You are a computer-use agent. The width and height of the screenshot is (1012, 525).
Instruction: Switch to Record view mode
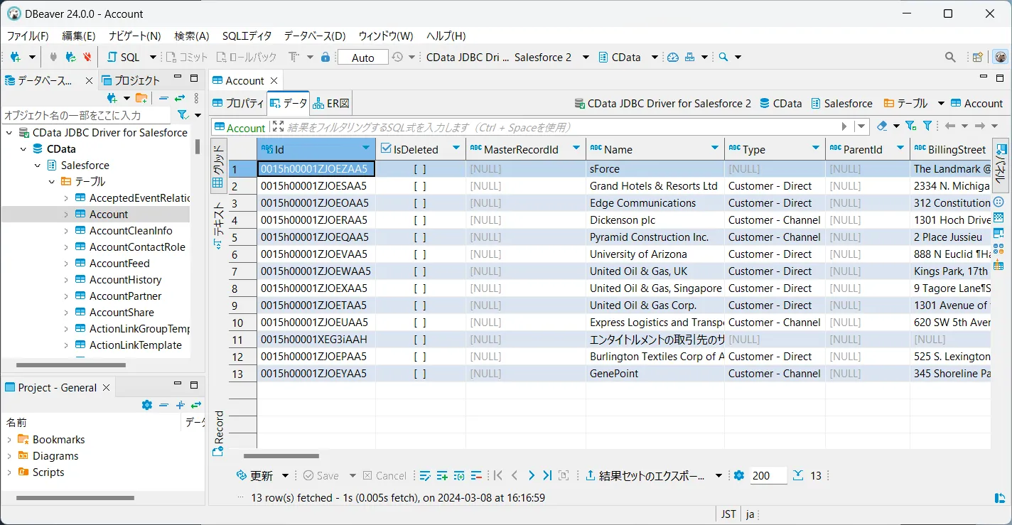tap(217, 434)
